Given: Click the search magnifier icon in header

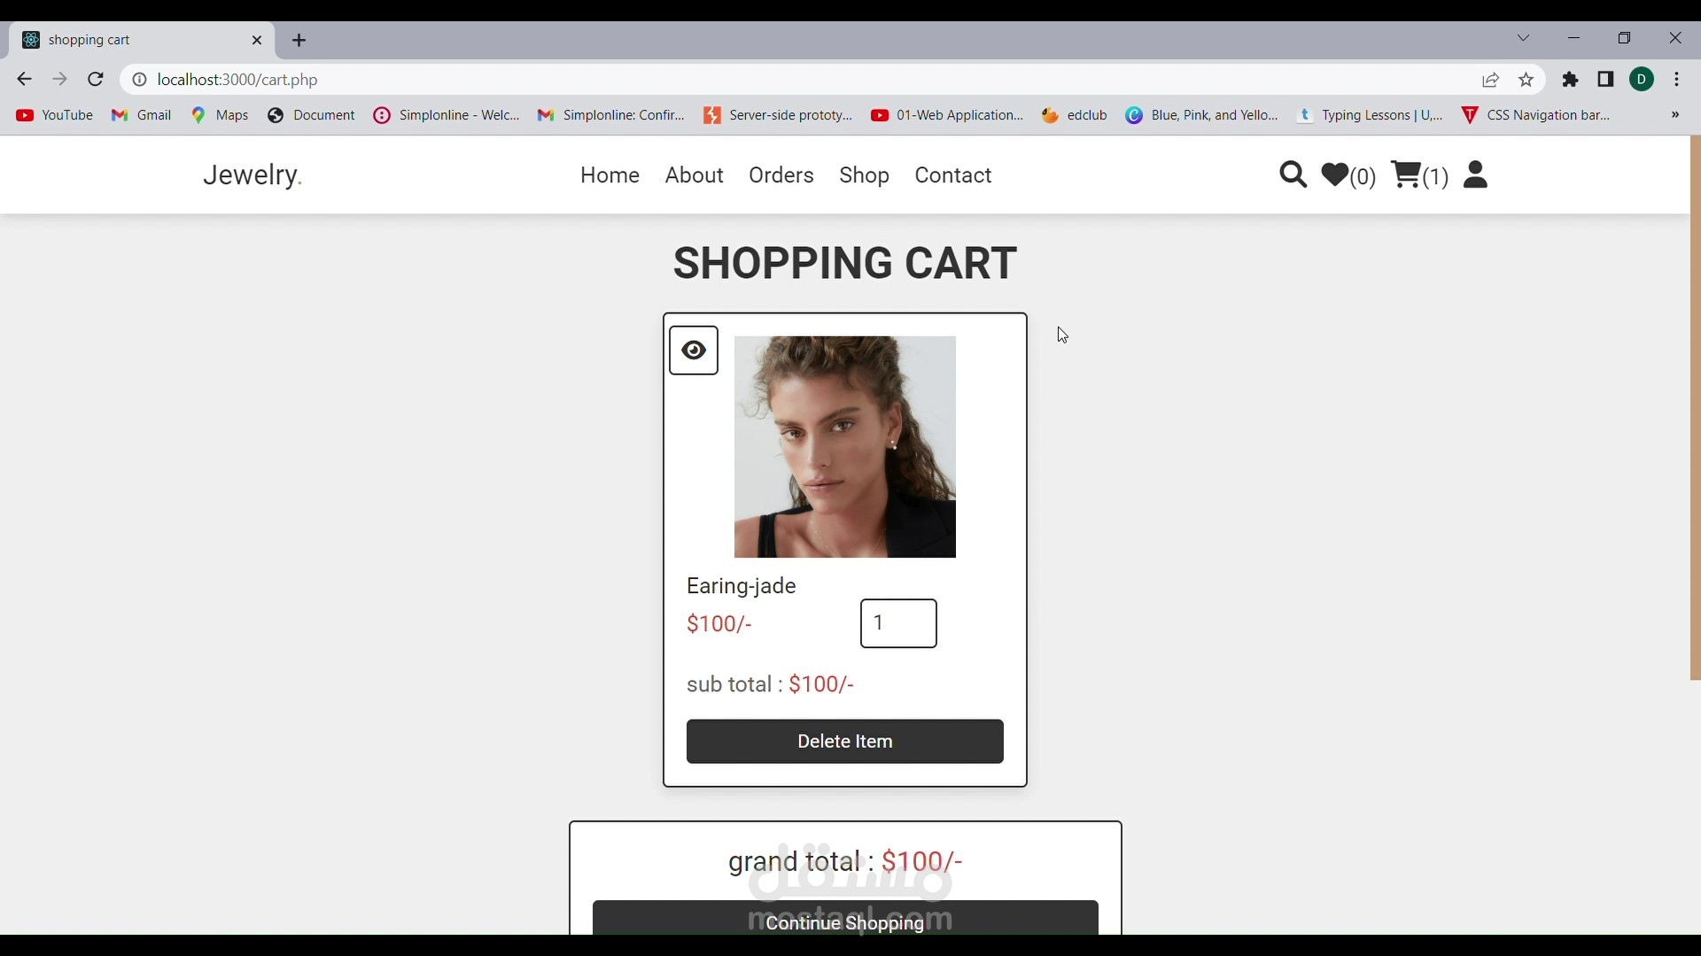Looking at the screenshot, I should click(x=1293, y=175).
